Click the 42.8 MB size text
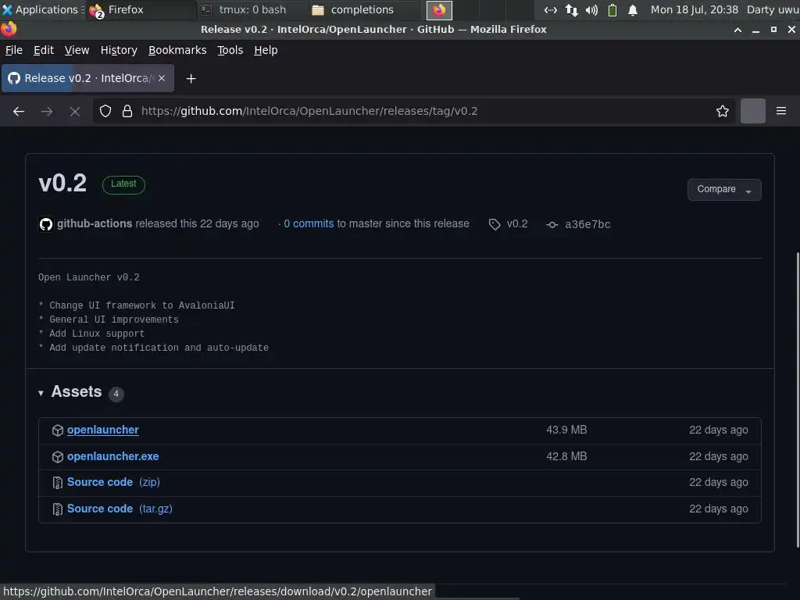Viewport: 800px width, 600px height. click(566, 456)
